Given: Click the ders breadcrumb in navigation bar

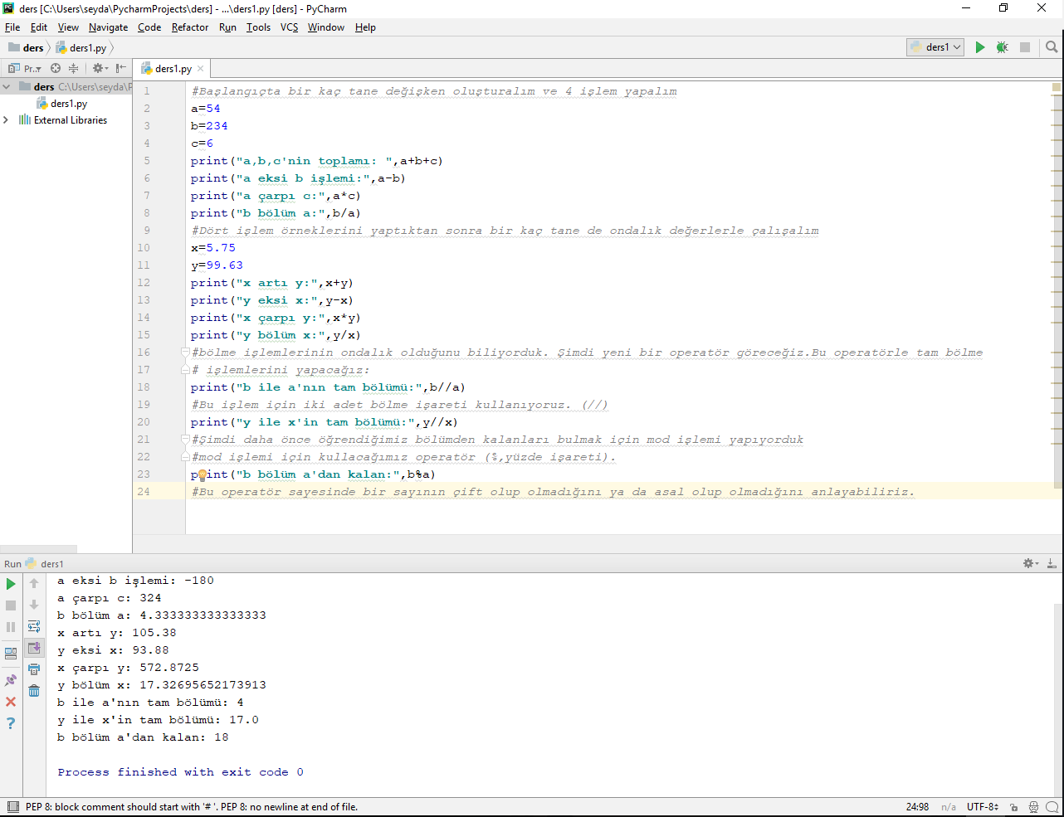Looking at the screenshot, I should coord(26,47).
